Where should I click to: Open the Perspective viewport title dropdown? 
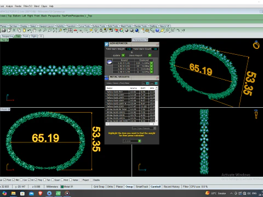coord(147,40)
